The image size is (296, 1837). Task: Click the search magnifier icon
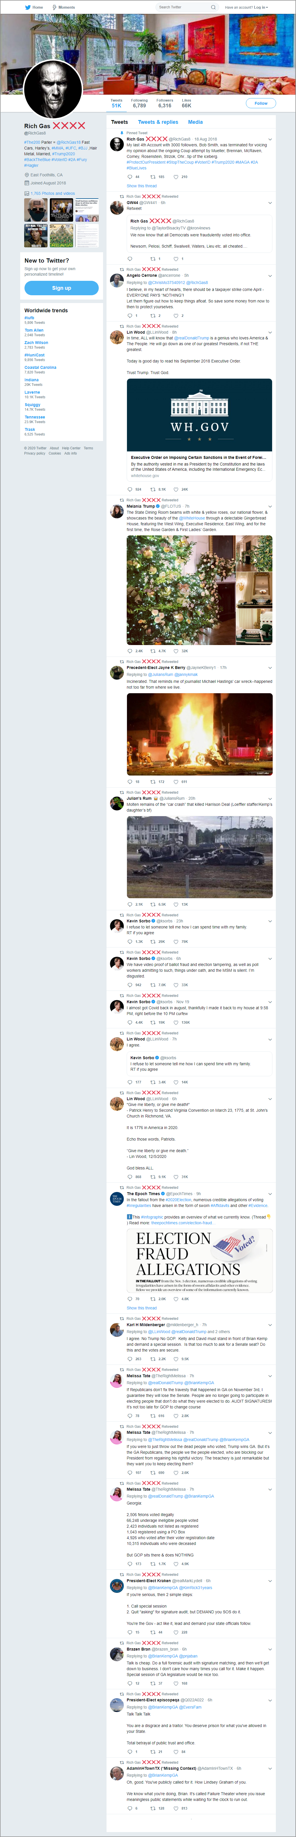213,7
